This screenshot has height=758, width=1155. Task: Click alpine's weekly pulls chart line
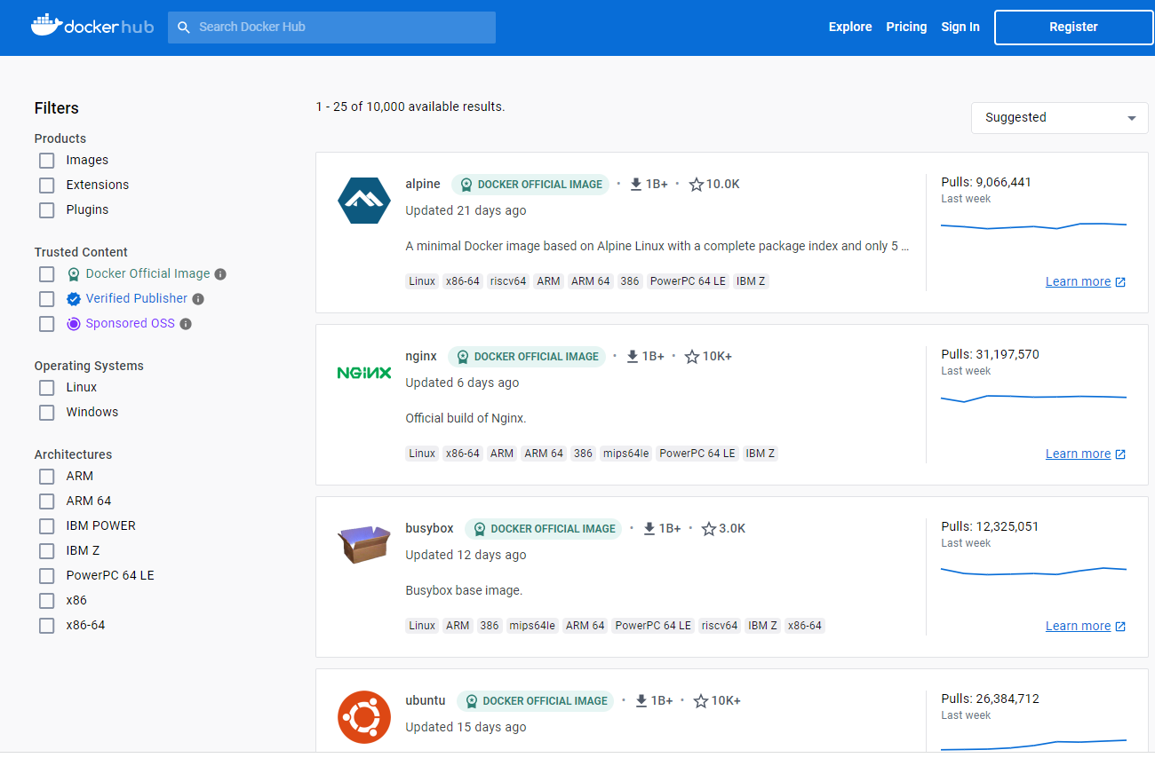(1033, 226)
